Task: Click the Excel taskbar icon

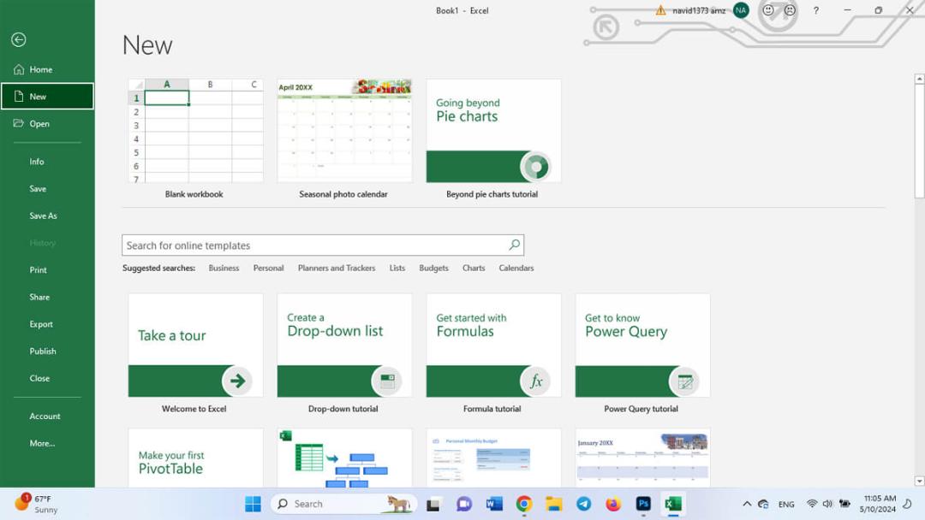Action: [x=673, y=504]
